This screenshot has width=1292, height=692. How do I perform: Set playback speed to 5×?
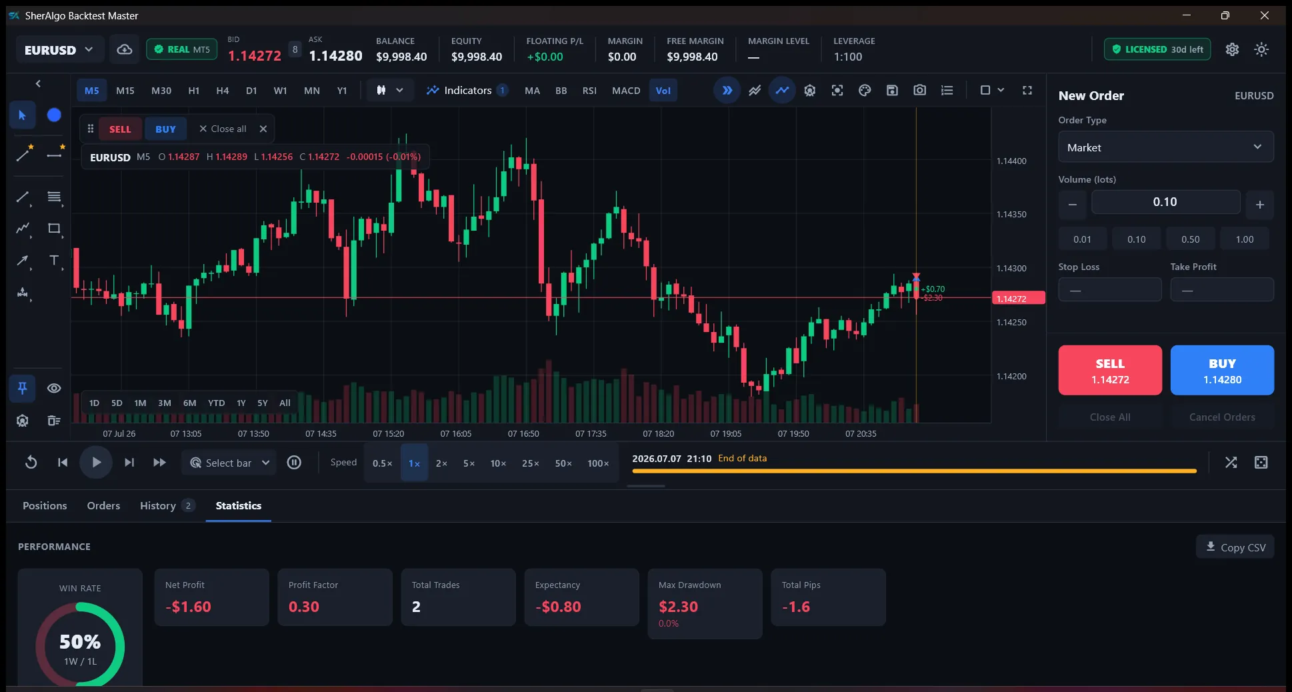469,463
